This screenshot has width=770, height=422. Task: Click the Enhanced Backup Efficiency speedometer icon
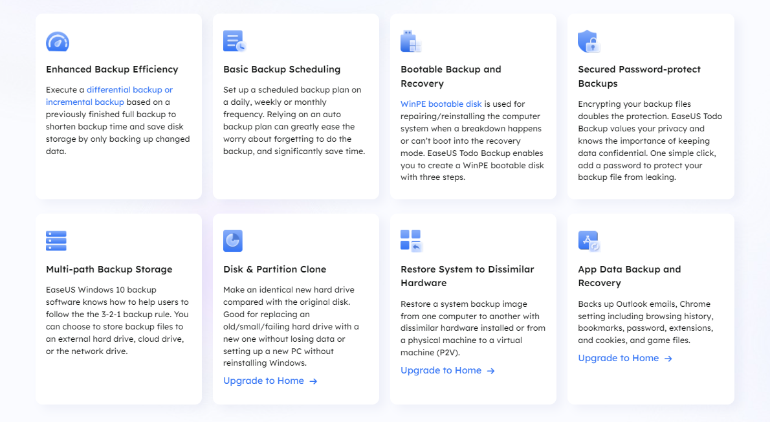pos(58,41)
